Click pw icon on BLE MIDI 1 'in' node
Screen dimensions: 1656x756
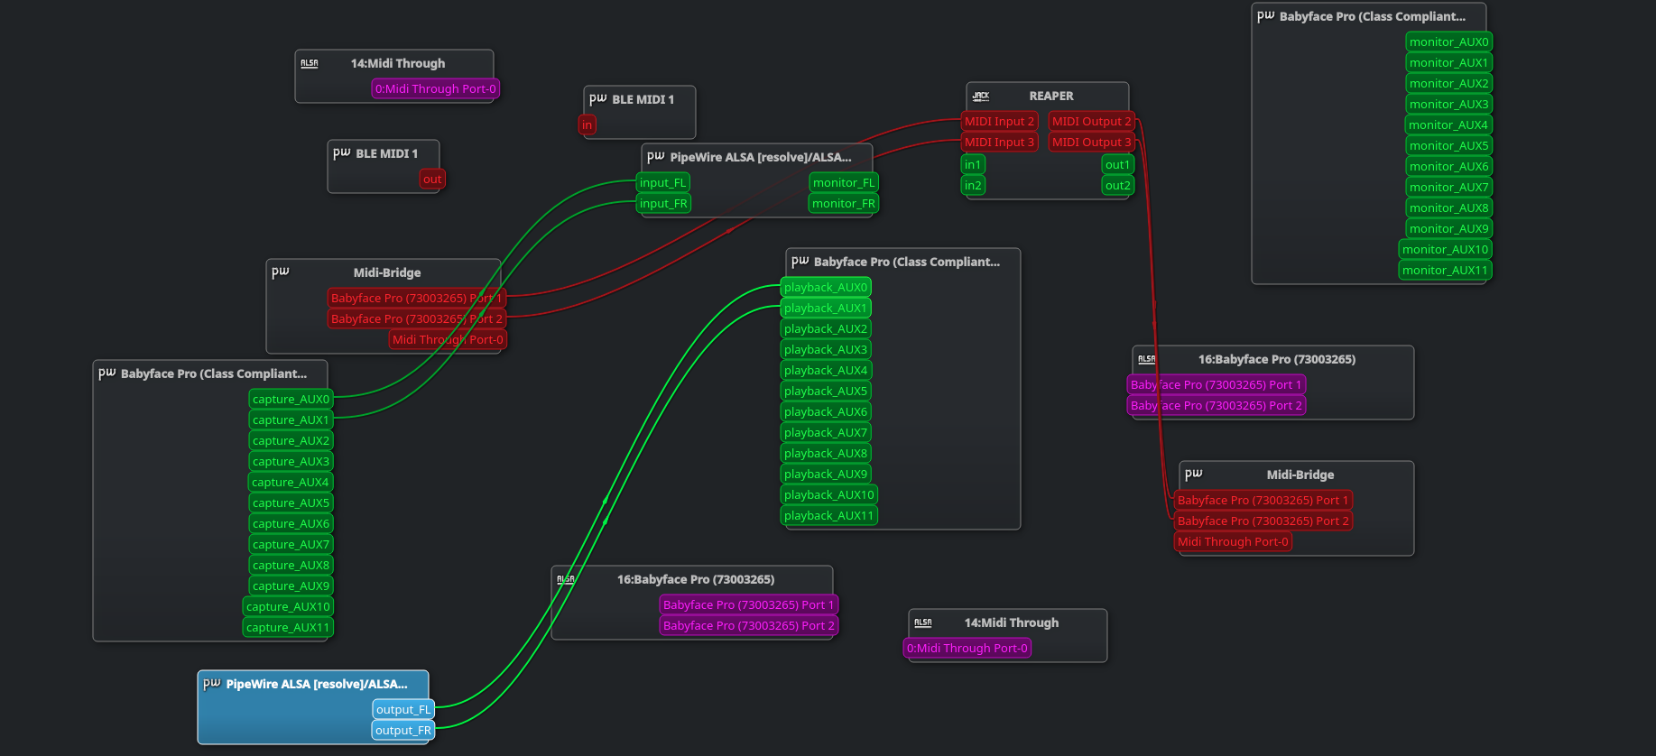(597, 98)
